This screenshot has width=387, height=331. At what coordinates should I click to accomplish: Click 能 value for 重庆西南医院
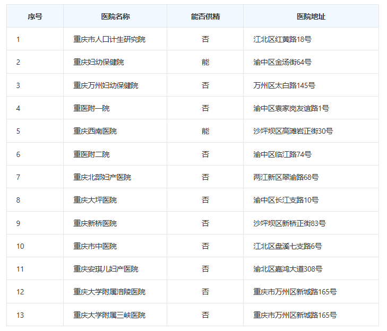205,131
